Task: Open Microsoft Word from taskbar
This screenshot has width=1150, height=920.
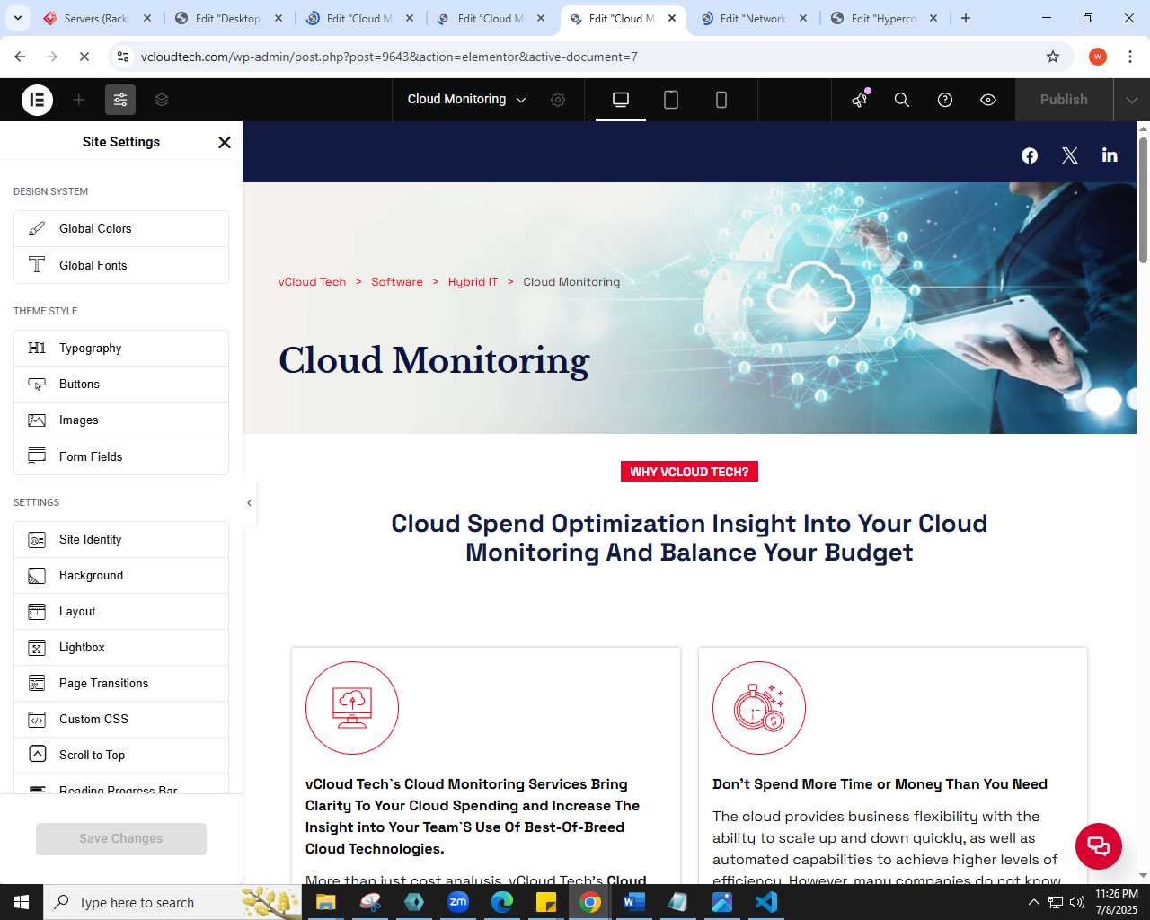Action: [633, 902]
